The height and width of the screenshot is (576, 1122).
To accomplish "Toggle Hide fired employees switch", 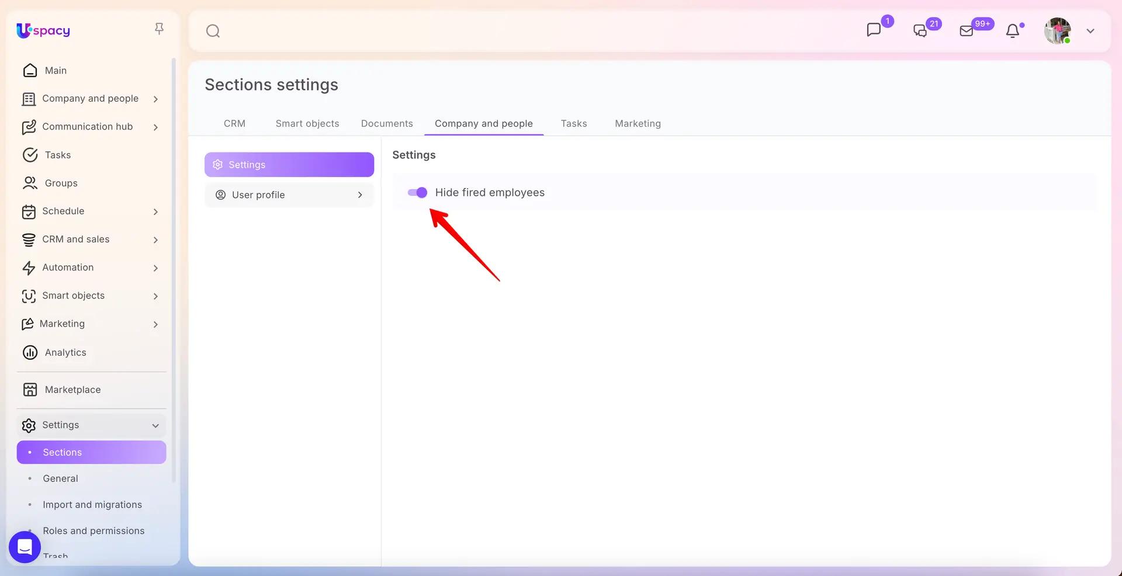I will (x=417, y=193).
